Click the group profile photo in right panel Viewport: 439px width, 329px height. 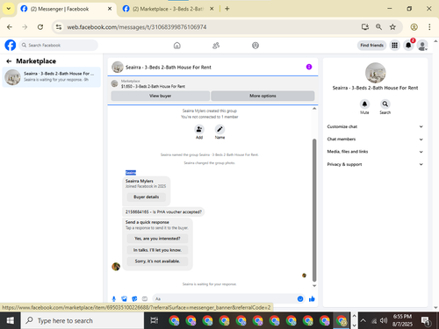(376, 73)
